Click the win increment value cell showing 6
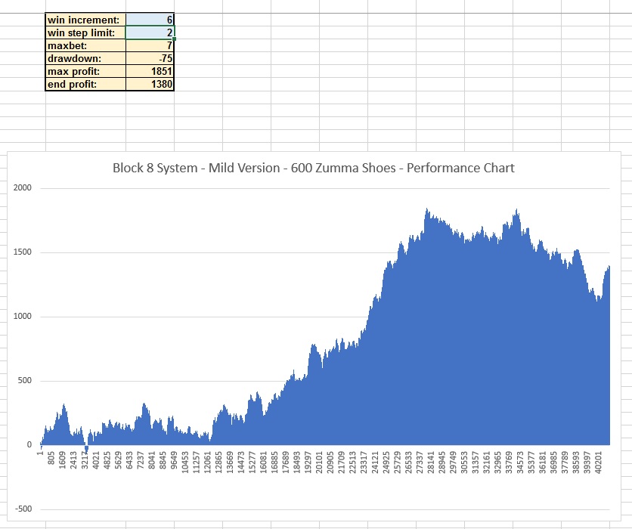 [x=150, y=19]
